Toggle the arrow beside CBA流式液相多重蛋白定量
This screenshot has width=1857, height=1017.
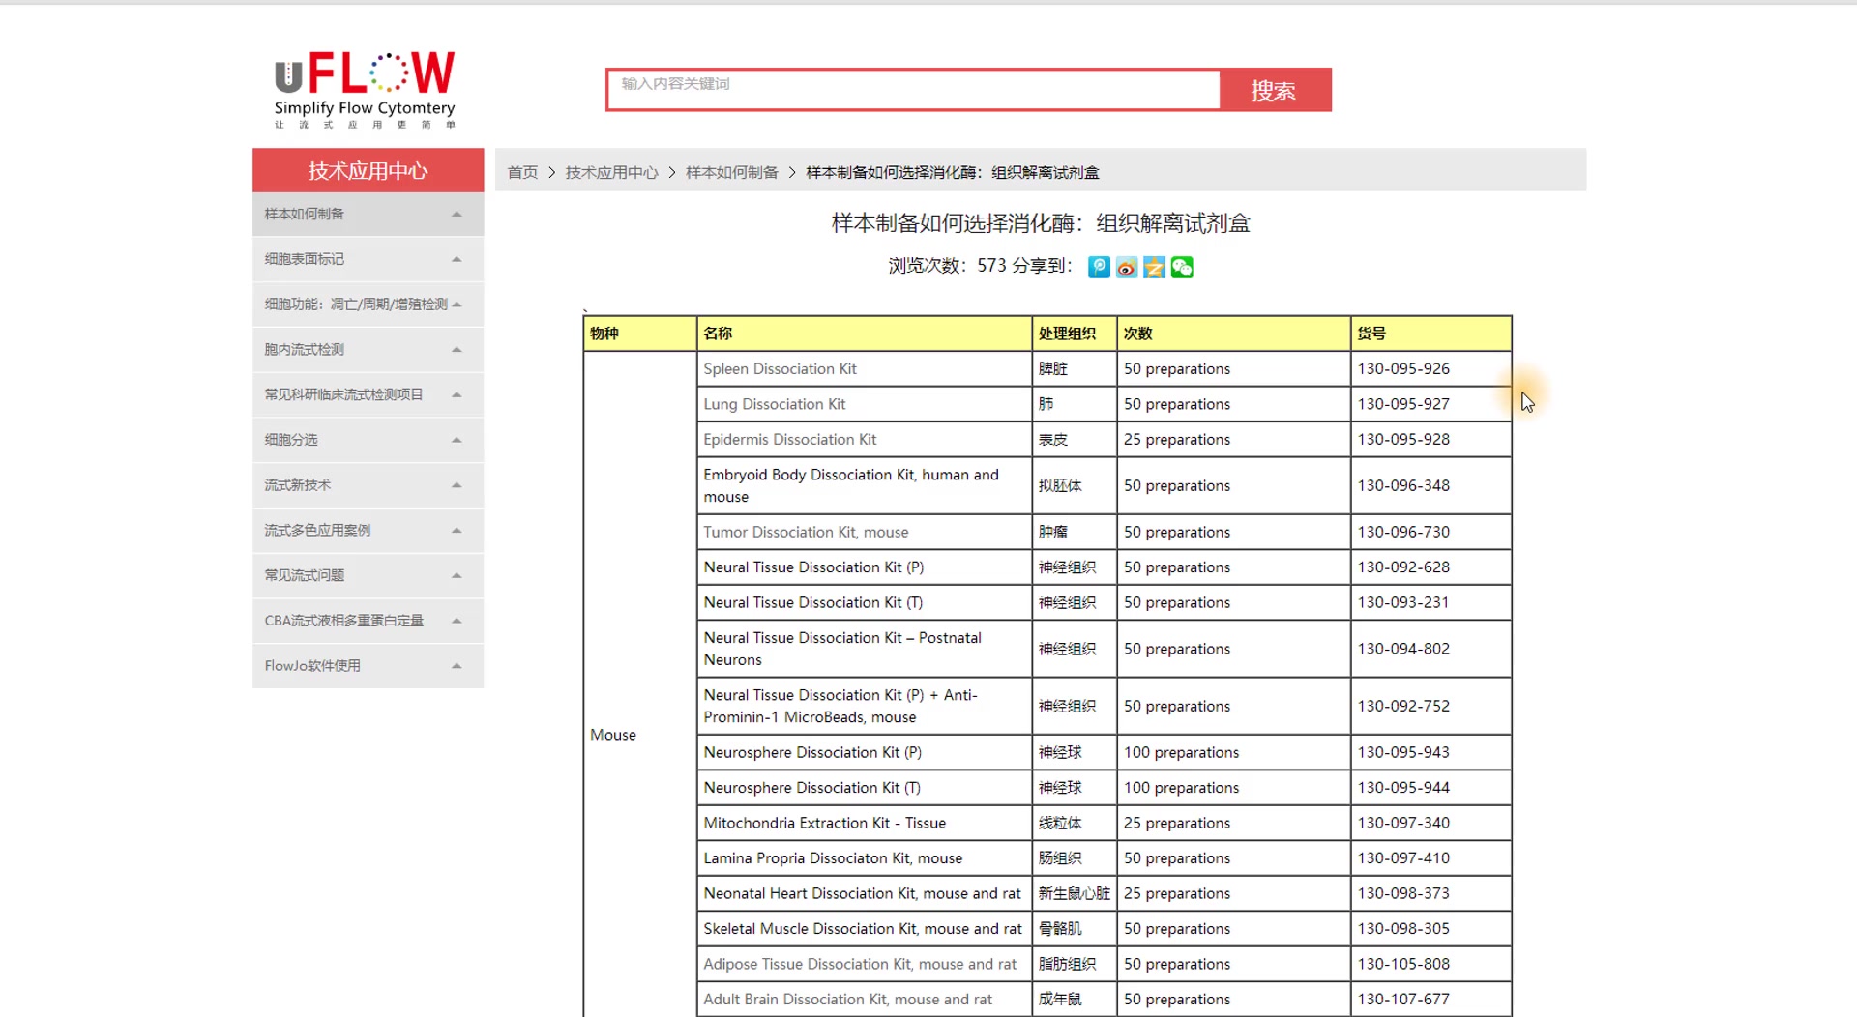click(x=457, y=621)
